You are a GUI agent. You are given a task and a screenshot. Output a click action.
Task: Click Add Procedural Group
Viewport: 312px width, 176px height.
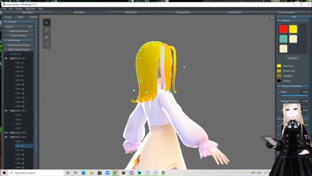coord(19,45)
